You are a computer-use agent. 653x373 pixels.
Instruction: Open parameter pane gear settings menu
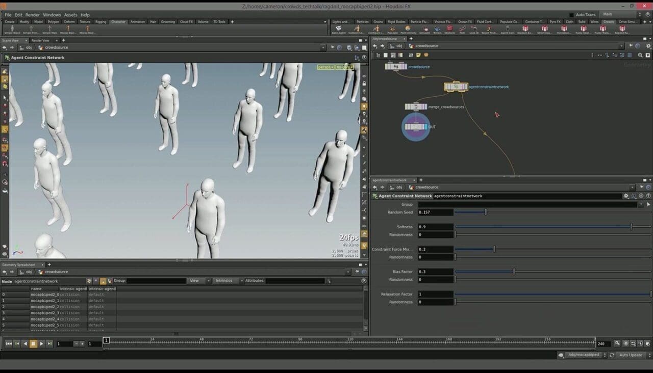point(626,196)
